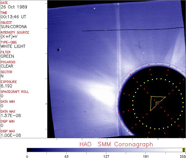Click the TIME label
This screenshot has height=158, width=186.
(4, 13)
